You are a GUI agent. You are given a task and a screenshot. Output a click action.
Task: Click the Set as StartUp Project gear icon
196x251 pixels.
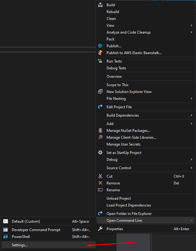point(100,152)
